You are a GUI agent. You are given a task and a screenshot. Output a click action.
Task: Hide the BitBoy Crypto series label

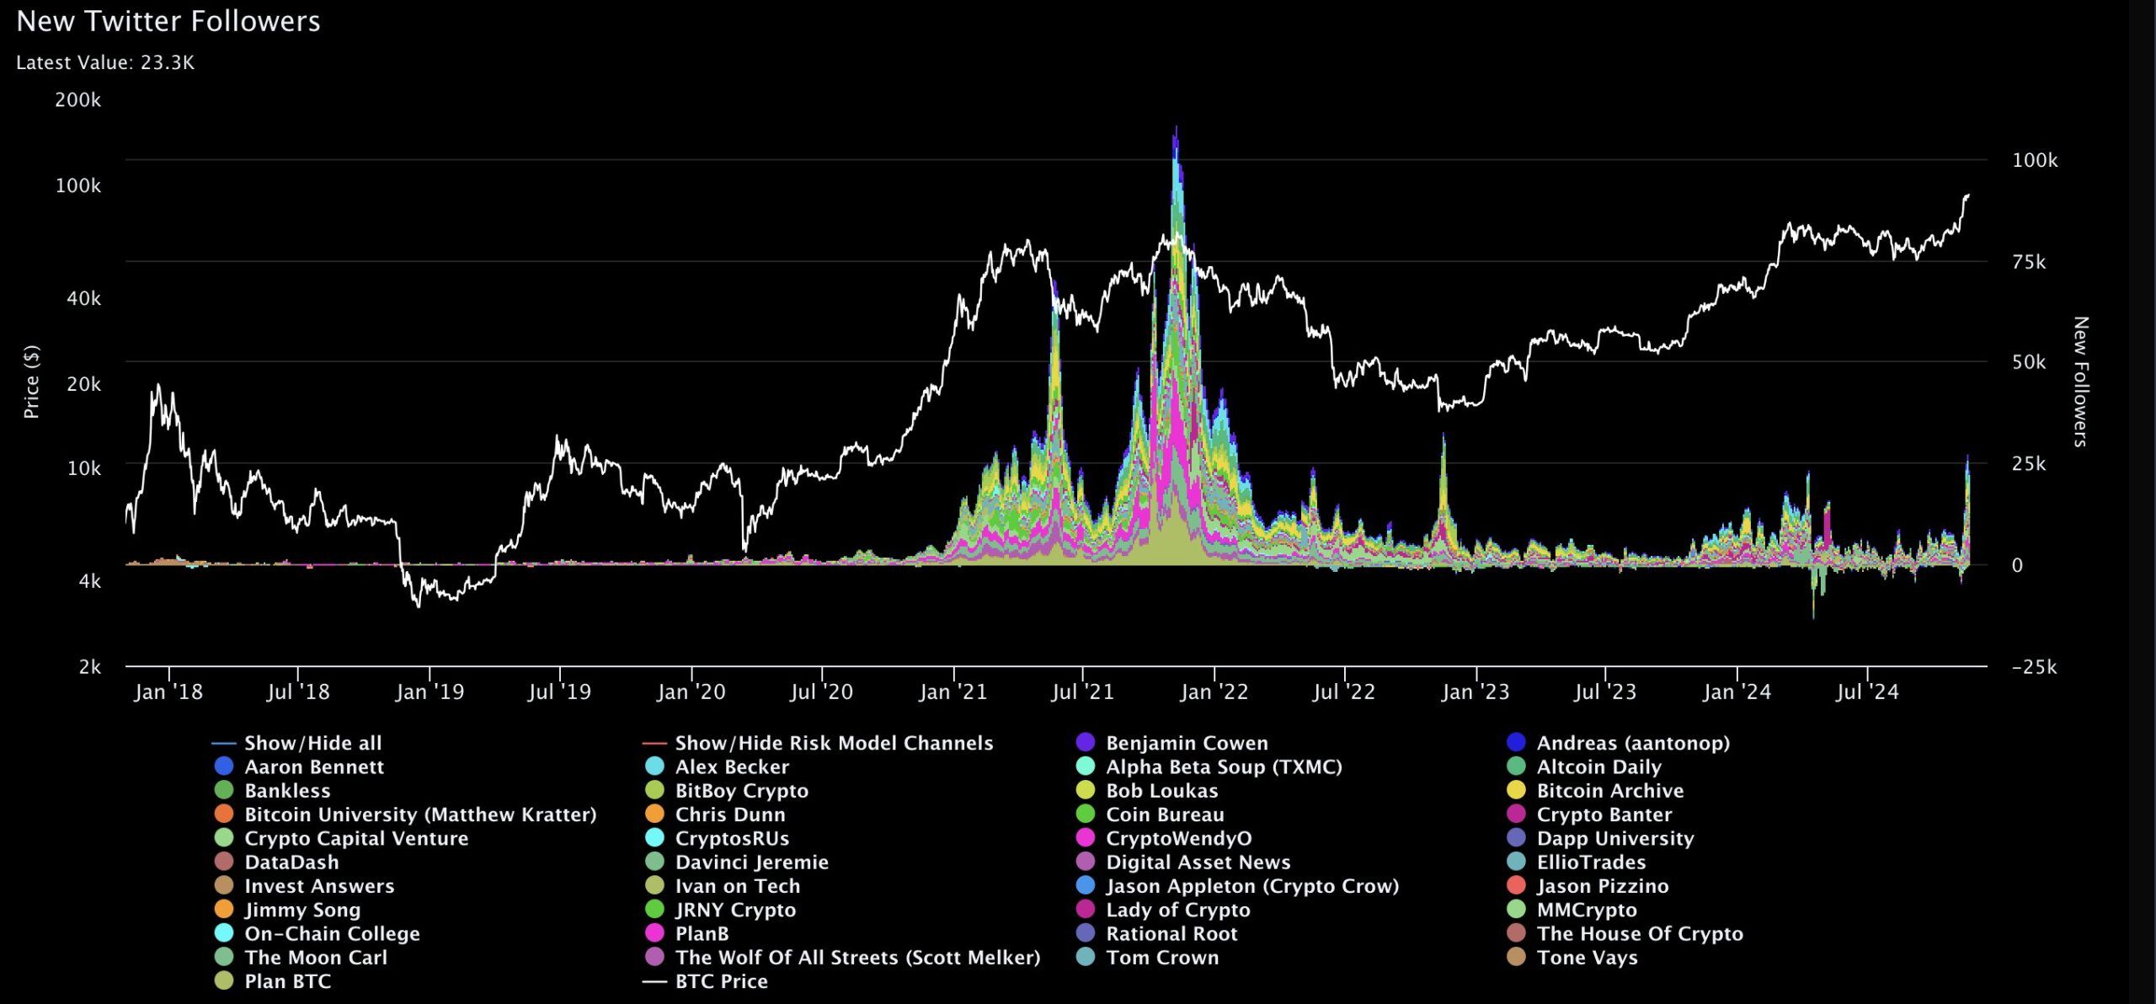741,791
